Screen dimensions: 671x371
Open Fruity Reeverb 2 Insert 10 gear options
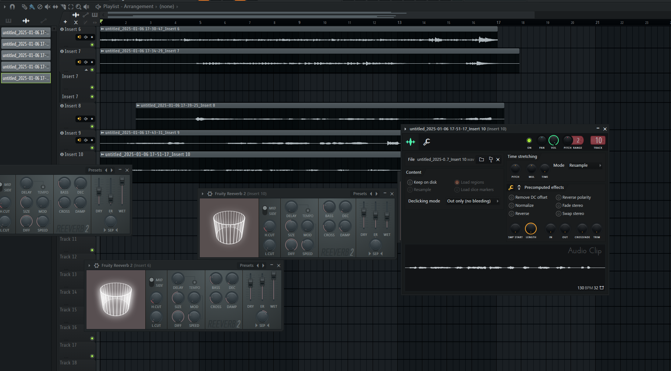tap(210, 194)
